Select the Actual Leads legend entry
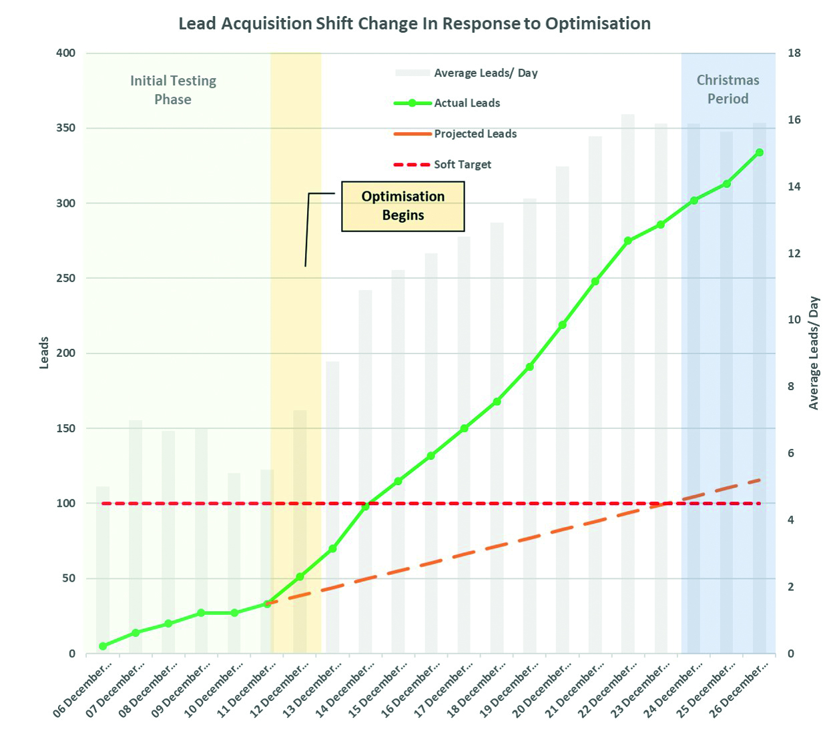 point(447,103)
